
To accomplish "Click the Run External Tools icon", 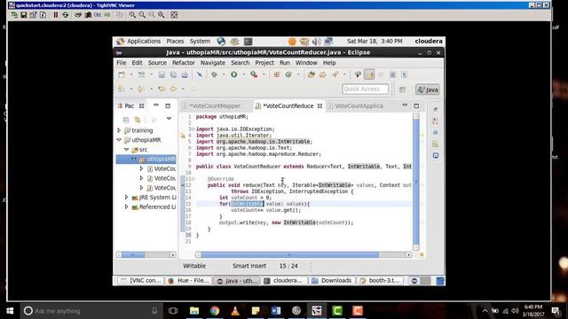I will (254, 74).
